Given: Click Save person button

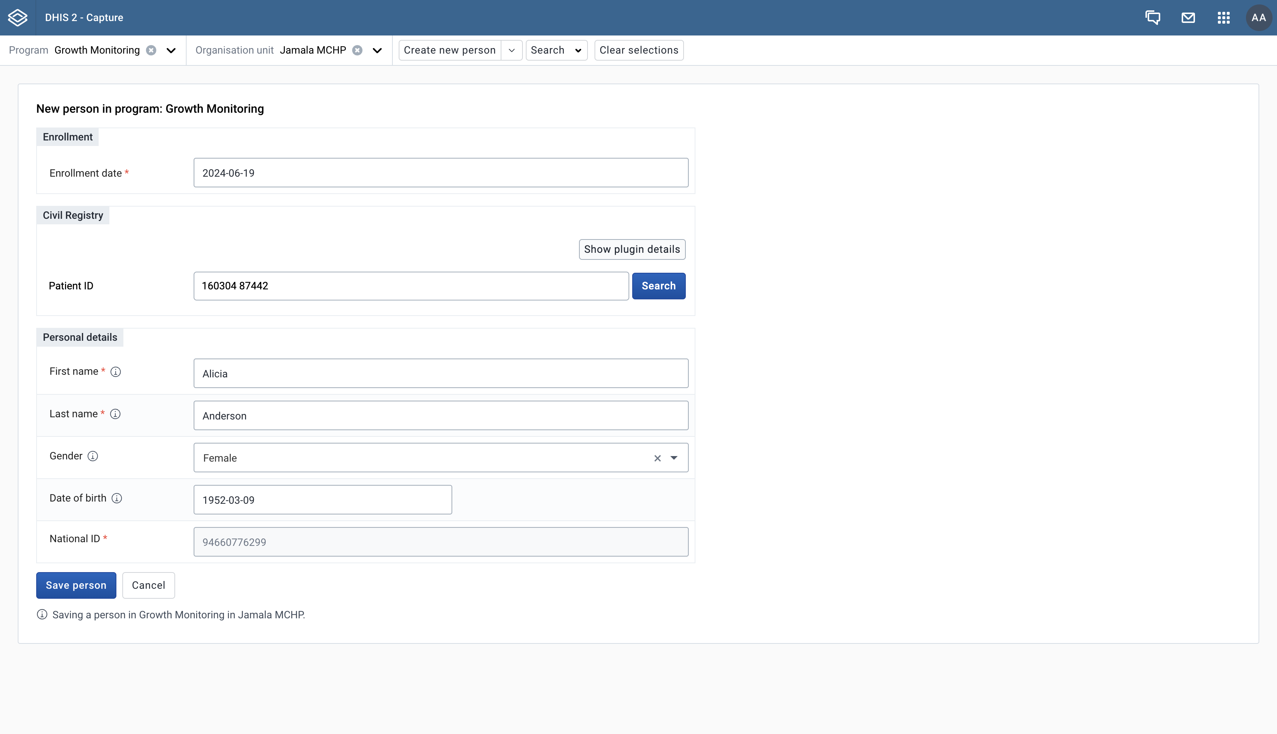Looking at the screenshot, I should (76, 585).
